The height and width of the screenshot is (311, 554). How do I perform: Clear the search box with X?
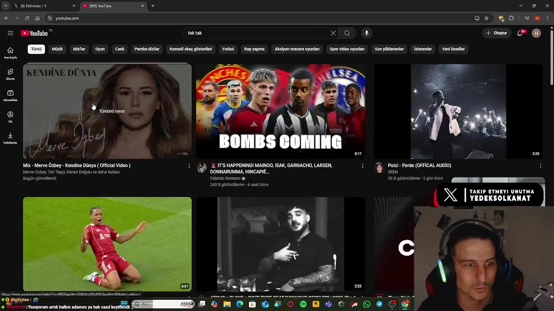tap(333, 33)
